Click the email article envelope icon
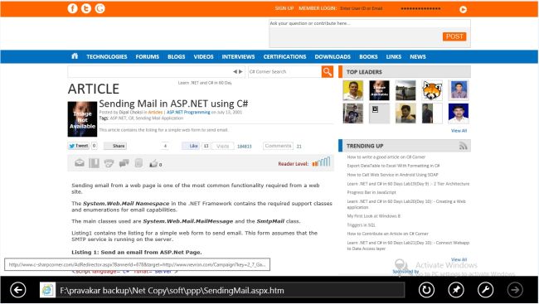The height and width of the screenshot is (304, 539). click(x=80, y=163)
